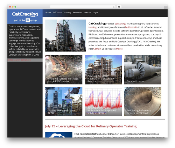Open the large refinery tower image
This screenshot has width=175, height=148.
[65, 36]
